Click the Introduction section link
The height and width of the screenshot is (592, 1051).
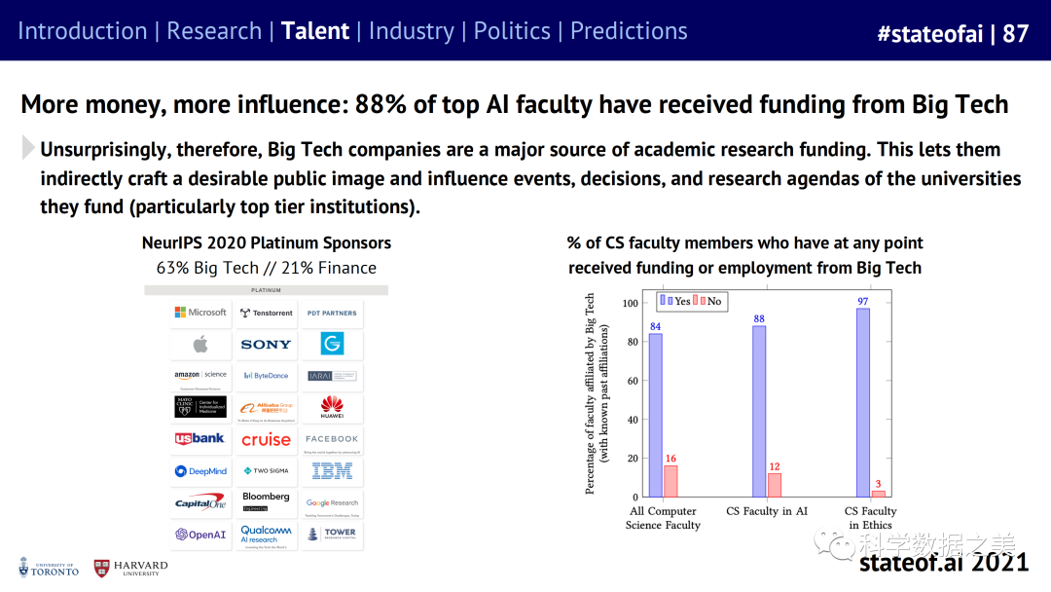click(x=80, y=30)
